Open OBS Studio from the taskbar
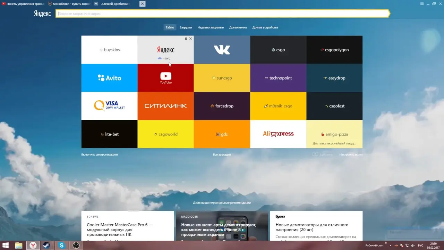The height and width of the screenshot is (250, 444). click(76, 245)
